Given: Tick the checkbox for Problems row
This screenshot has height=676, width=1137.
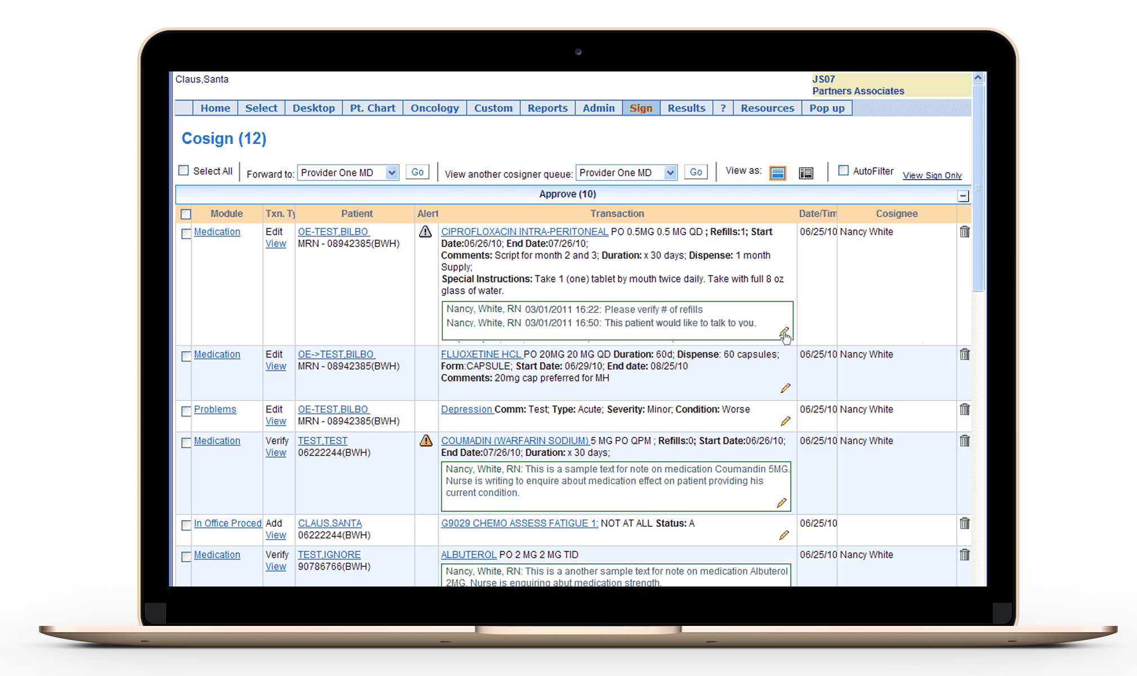Looking at the screenshot, I should click(x=186, y=411).
